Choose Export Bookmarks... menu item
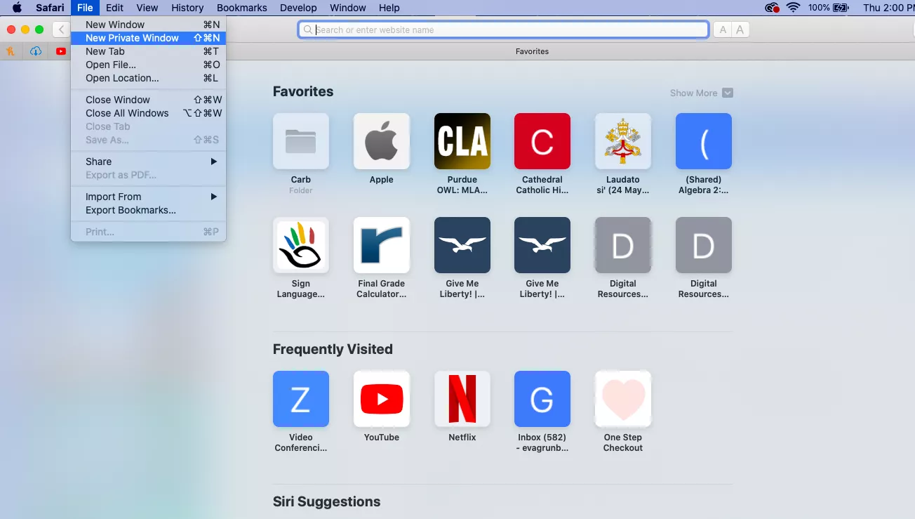915x519 pixels. [148, 210]
